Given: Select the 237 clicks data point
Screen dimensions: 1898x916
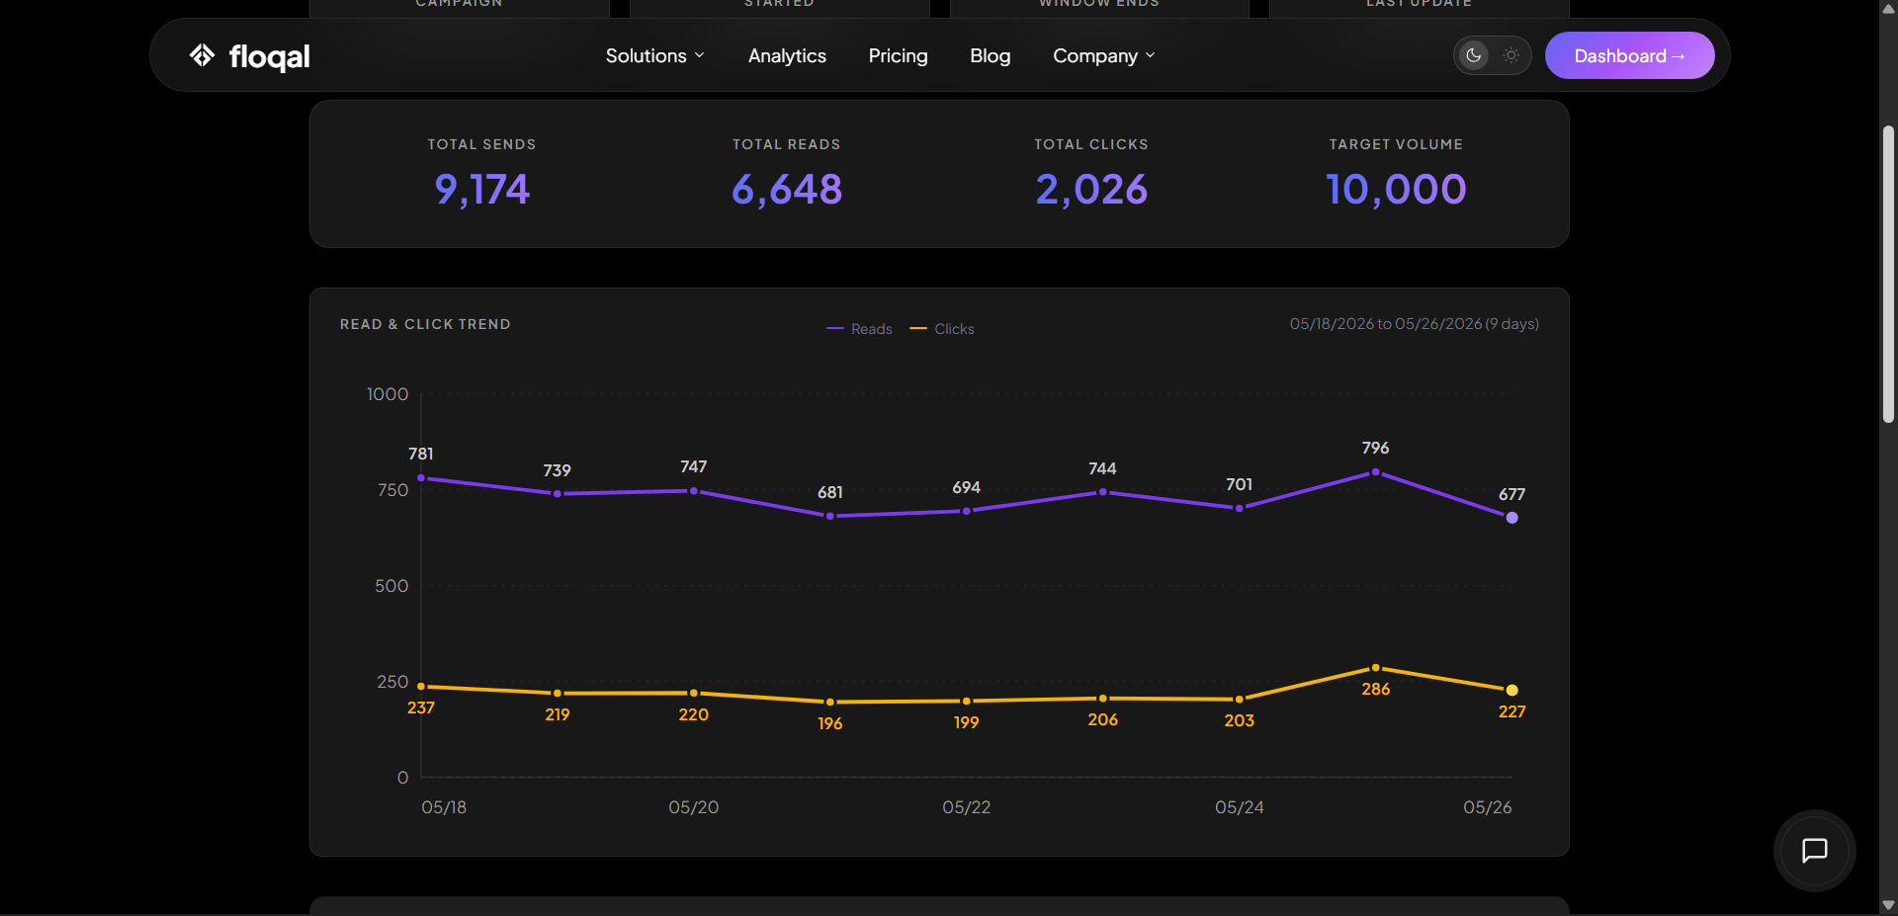Looking at the screenshot, I should click(x=421, y=687).
